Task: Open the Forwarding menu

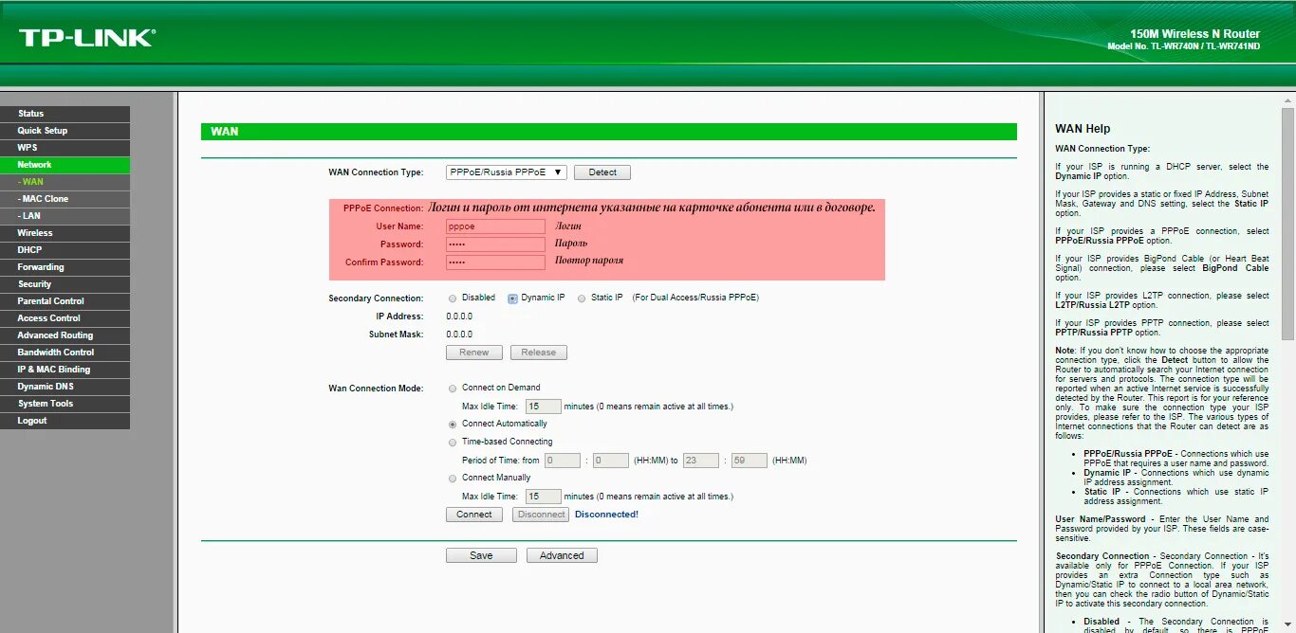Action: coord(65,267)
